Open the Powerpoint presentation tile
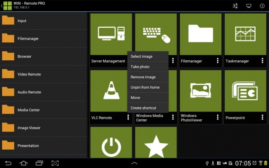This screenshot has height=168, width=269. [x=245, y=91]
